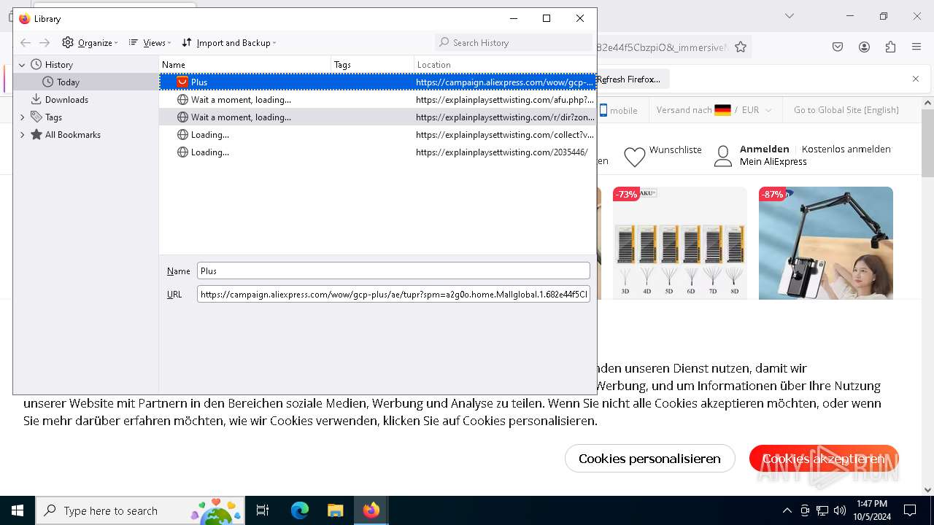Image resolution: width=934 pixels, height=525 pixels.
Task: Click the AliExpress favicon in Plus row
Action: click(182, 82)
